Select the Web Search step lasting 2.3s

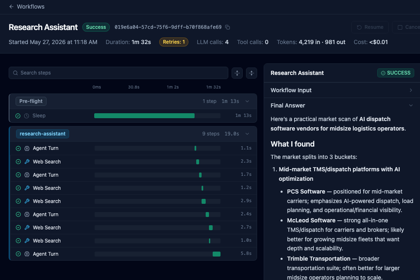133,162
